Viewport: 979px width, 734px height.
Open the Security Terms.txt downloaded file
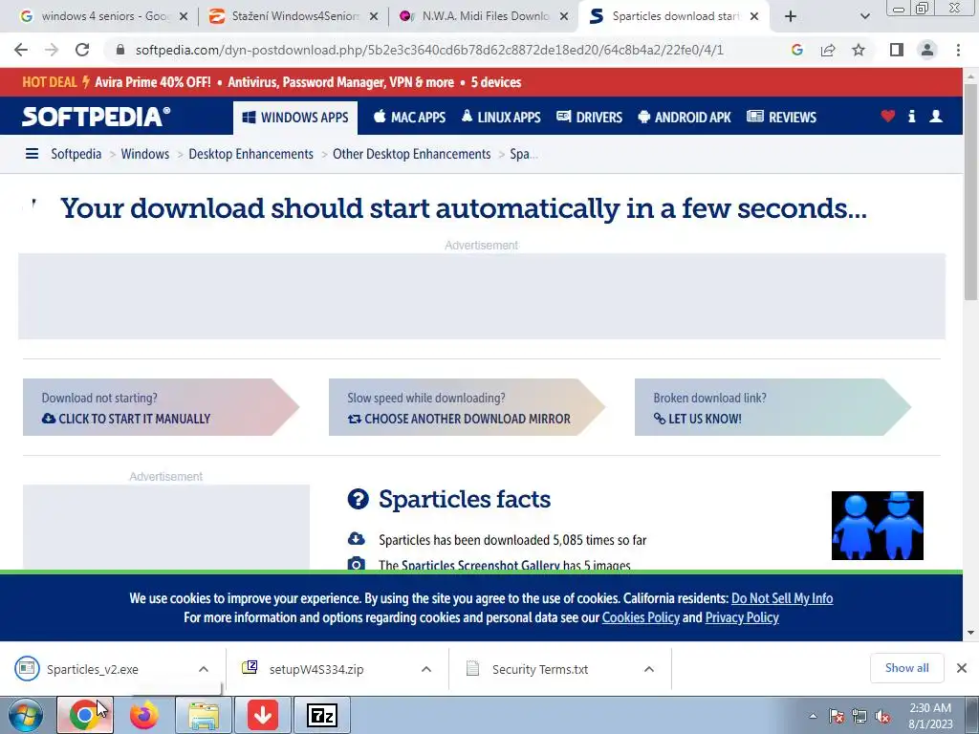540,669
